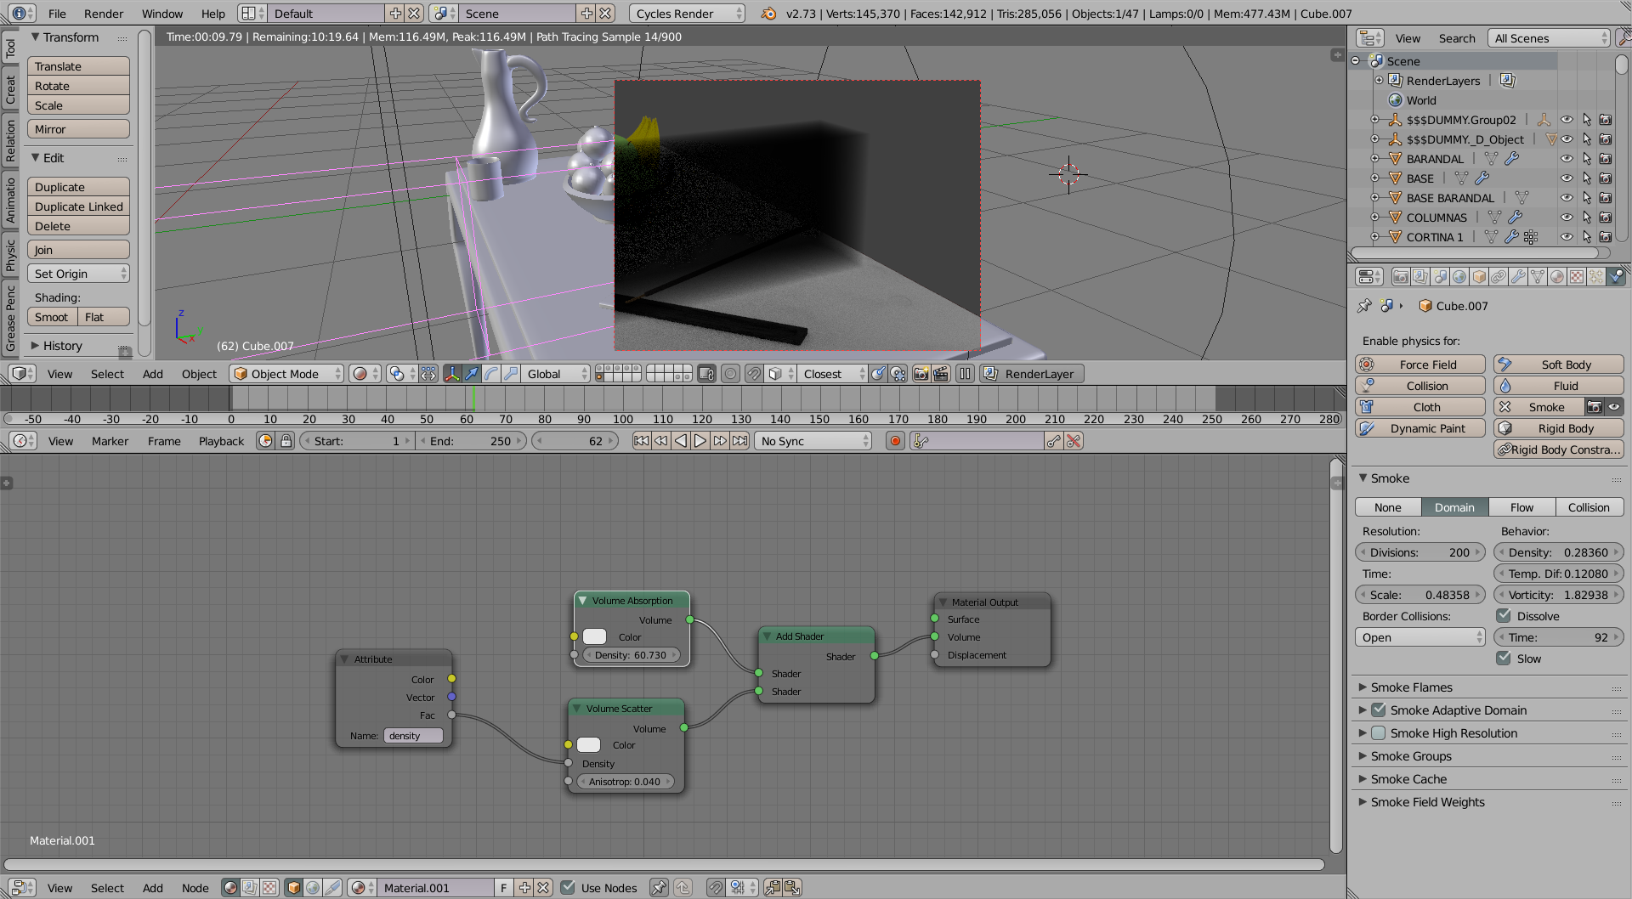Screen dimensions: 1632x899
Task: Click the record keyframe button in timeline
Action: point(895,441)
